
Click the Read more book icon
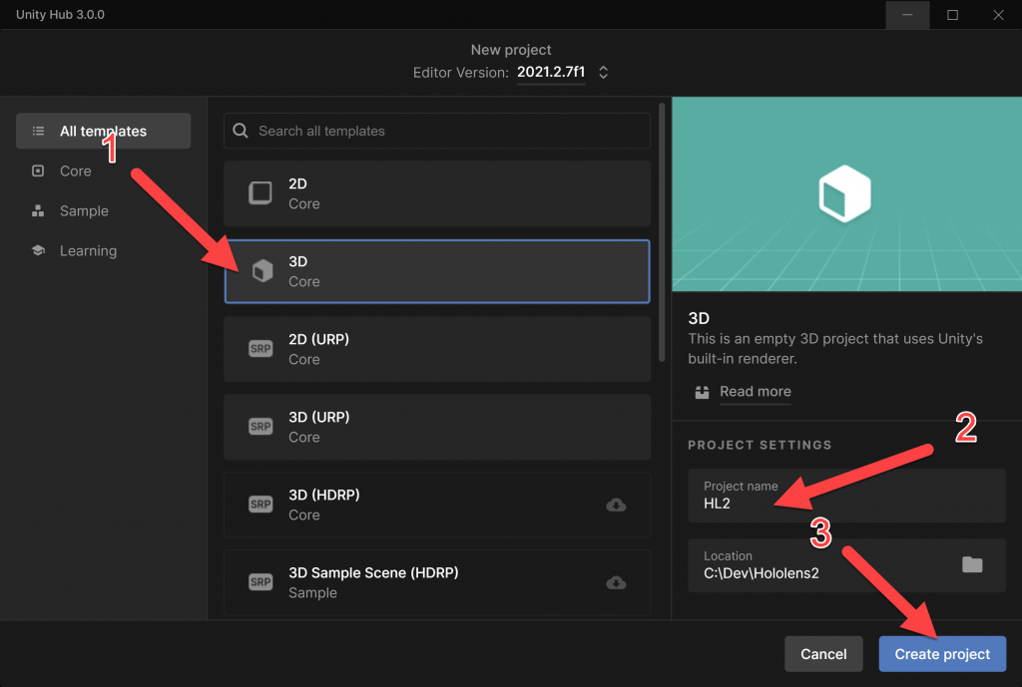702,392
